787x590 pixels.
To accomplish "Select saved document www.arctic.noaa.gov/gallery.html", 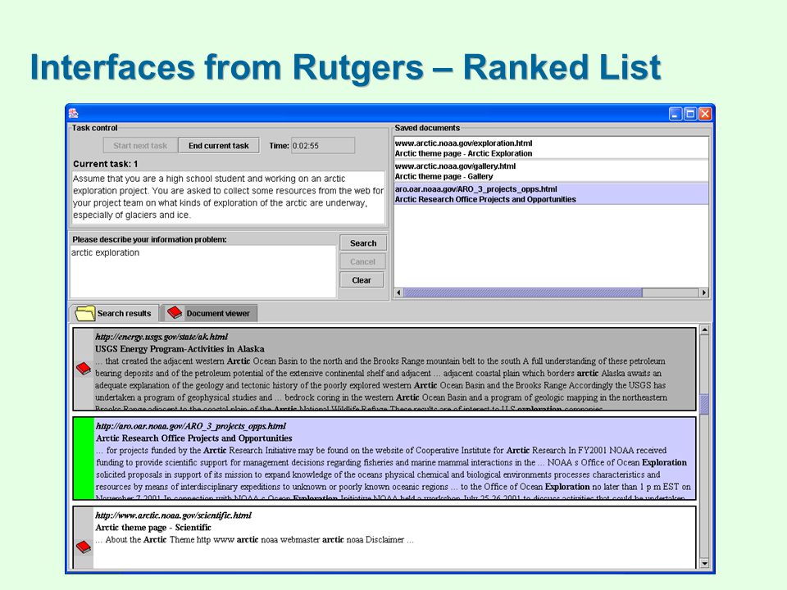I will coord(551,171).
